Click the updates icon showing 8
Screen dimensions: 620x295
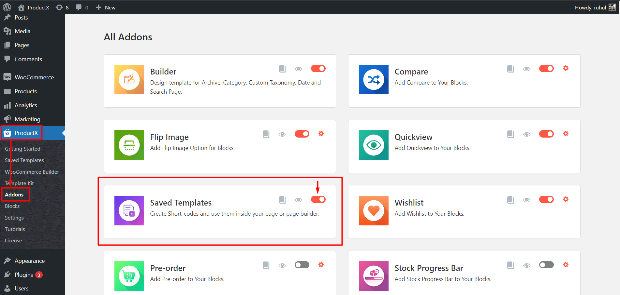tap(62, 7)
